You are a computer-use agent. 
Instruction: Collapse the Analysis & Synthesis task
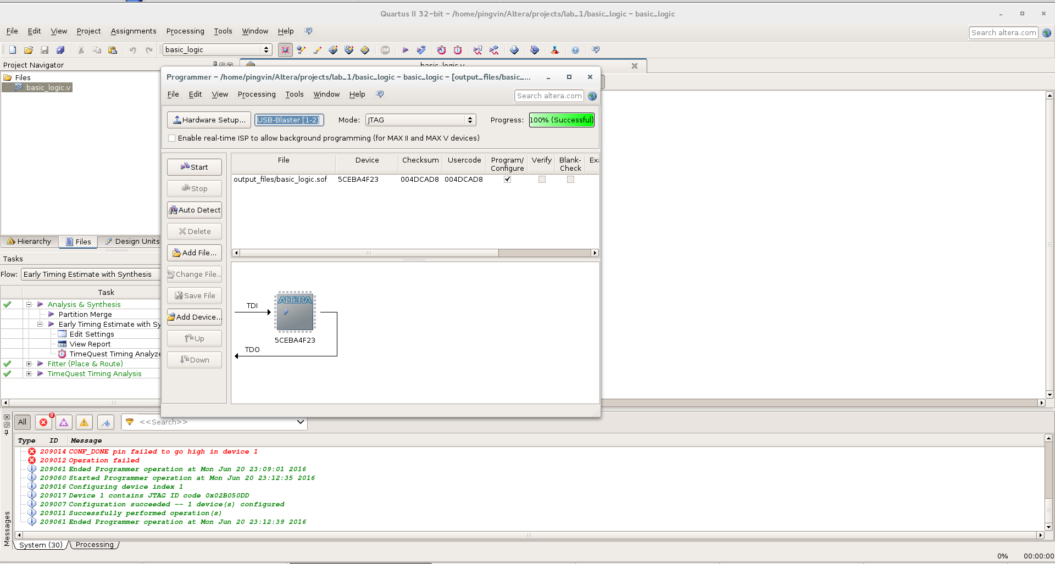click(x=29, y=305)
